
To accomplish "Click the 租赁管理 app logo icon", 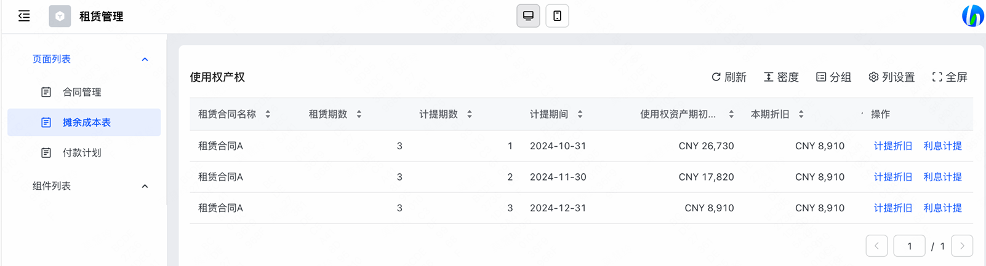I will [60, 16].
